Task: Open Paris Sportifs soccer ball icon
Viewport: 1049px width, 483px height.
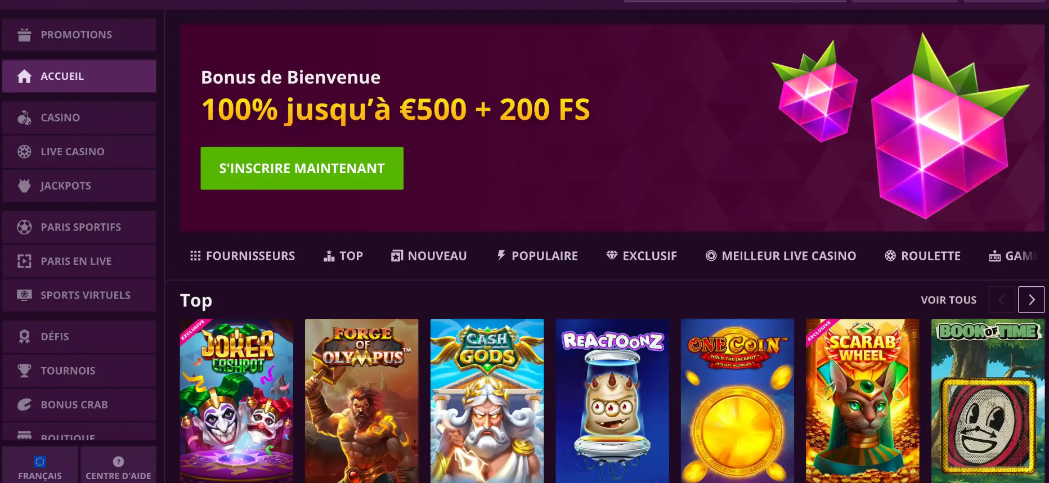Action: pos(24,227)
